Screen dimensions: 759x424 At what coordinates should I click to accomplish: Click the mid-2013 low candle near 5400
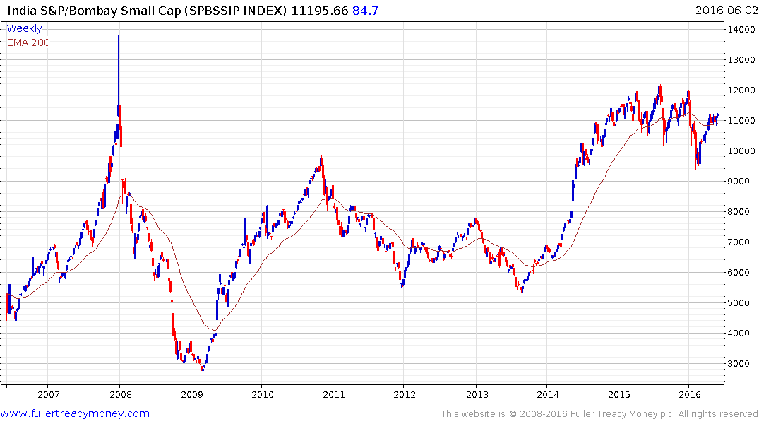522,290
